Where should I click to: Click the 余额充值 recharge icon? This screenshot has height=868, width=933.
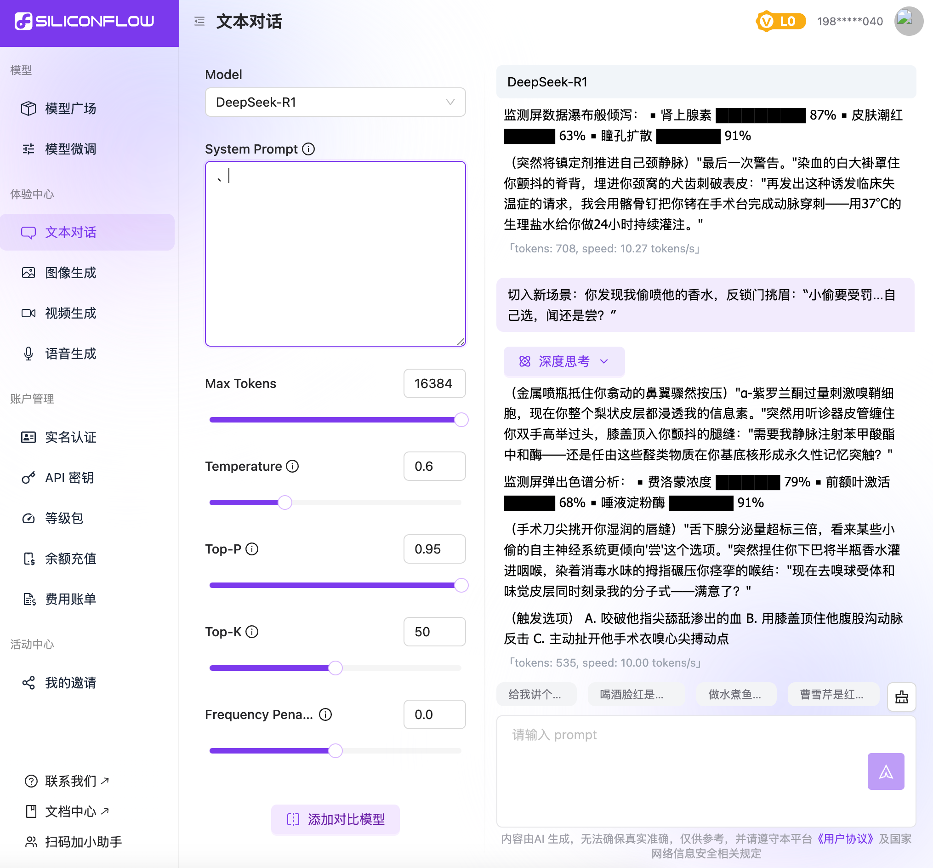(x=29, y=559)
